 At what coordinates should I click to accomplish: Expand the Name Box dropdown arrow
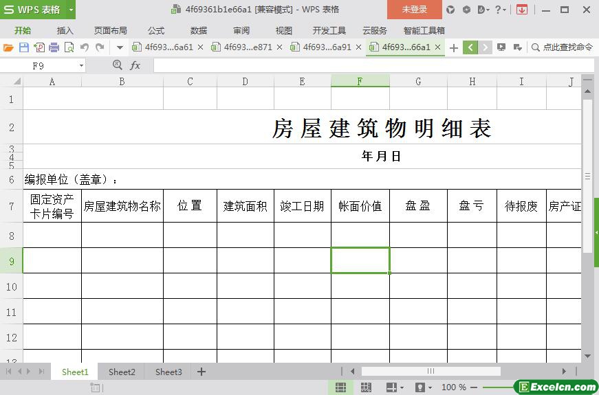[x=81, y=65]
